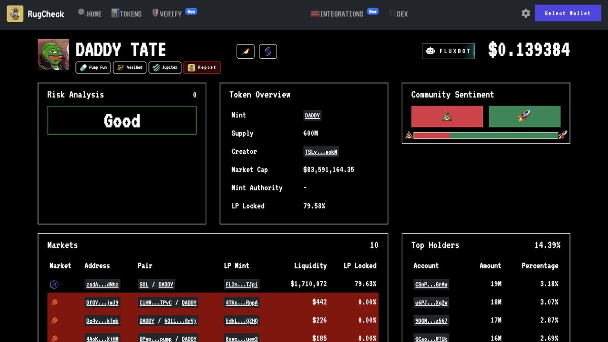Viewport: 608px width, 342px height.
Task: Click the $226 liquidity cell
Action: click(x=319, y=321)
